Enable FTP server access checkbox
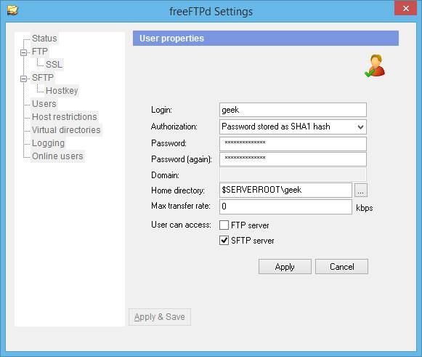The width and height of the screenshot is (422, 357). tap(224, 225)
